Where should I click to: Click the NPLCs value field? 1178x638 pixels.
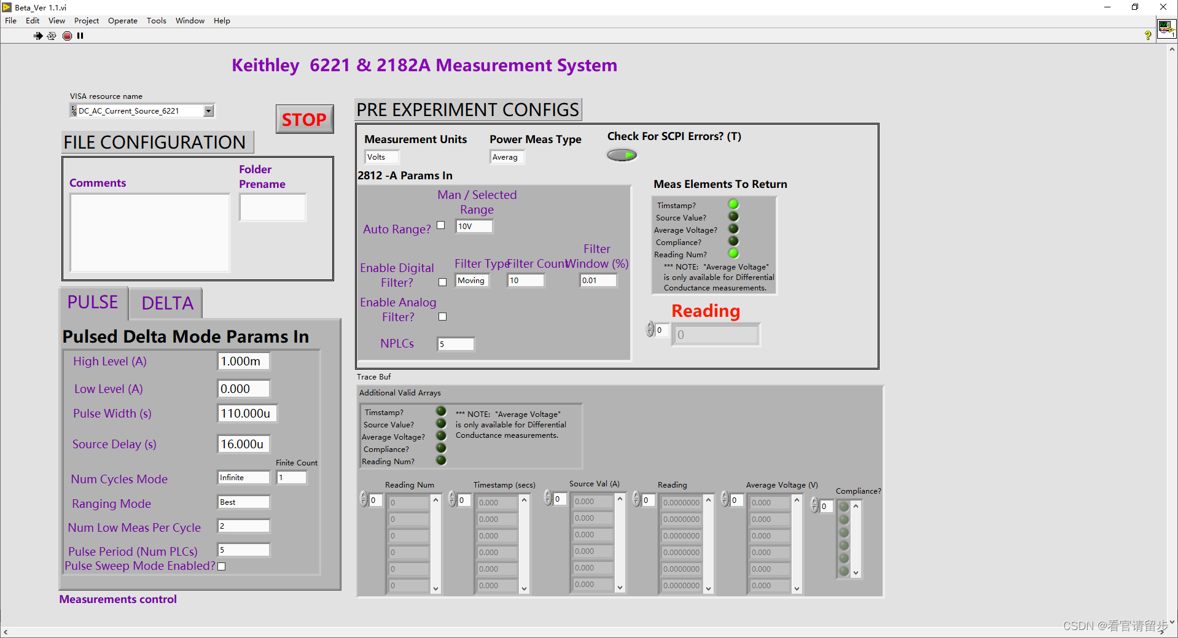456,344
